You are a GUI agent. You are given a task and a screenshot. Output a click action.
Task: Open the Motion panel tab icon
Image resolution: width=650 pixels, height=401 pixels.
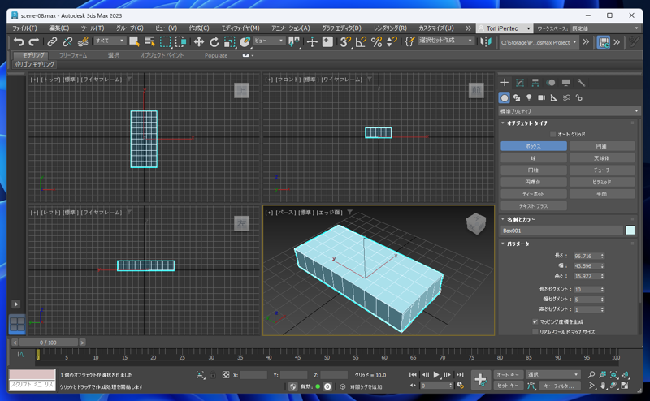point(551,83)
